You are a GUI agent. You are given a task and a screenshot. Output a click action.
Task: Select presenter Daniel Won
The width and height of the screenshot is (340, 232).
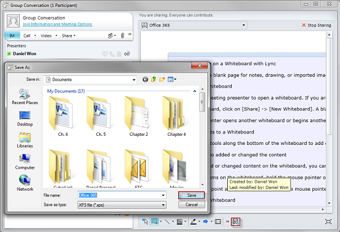pos(24,54)
